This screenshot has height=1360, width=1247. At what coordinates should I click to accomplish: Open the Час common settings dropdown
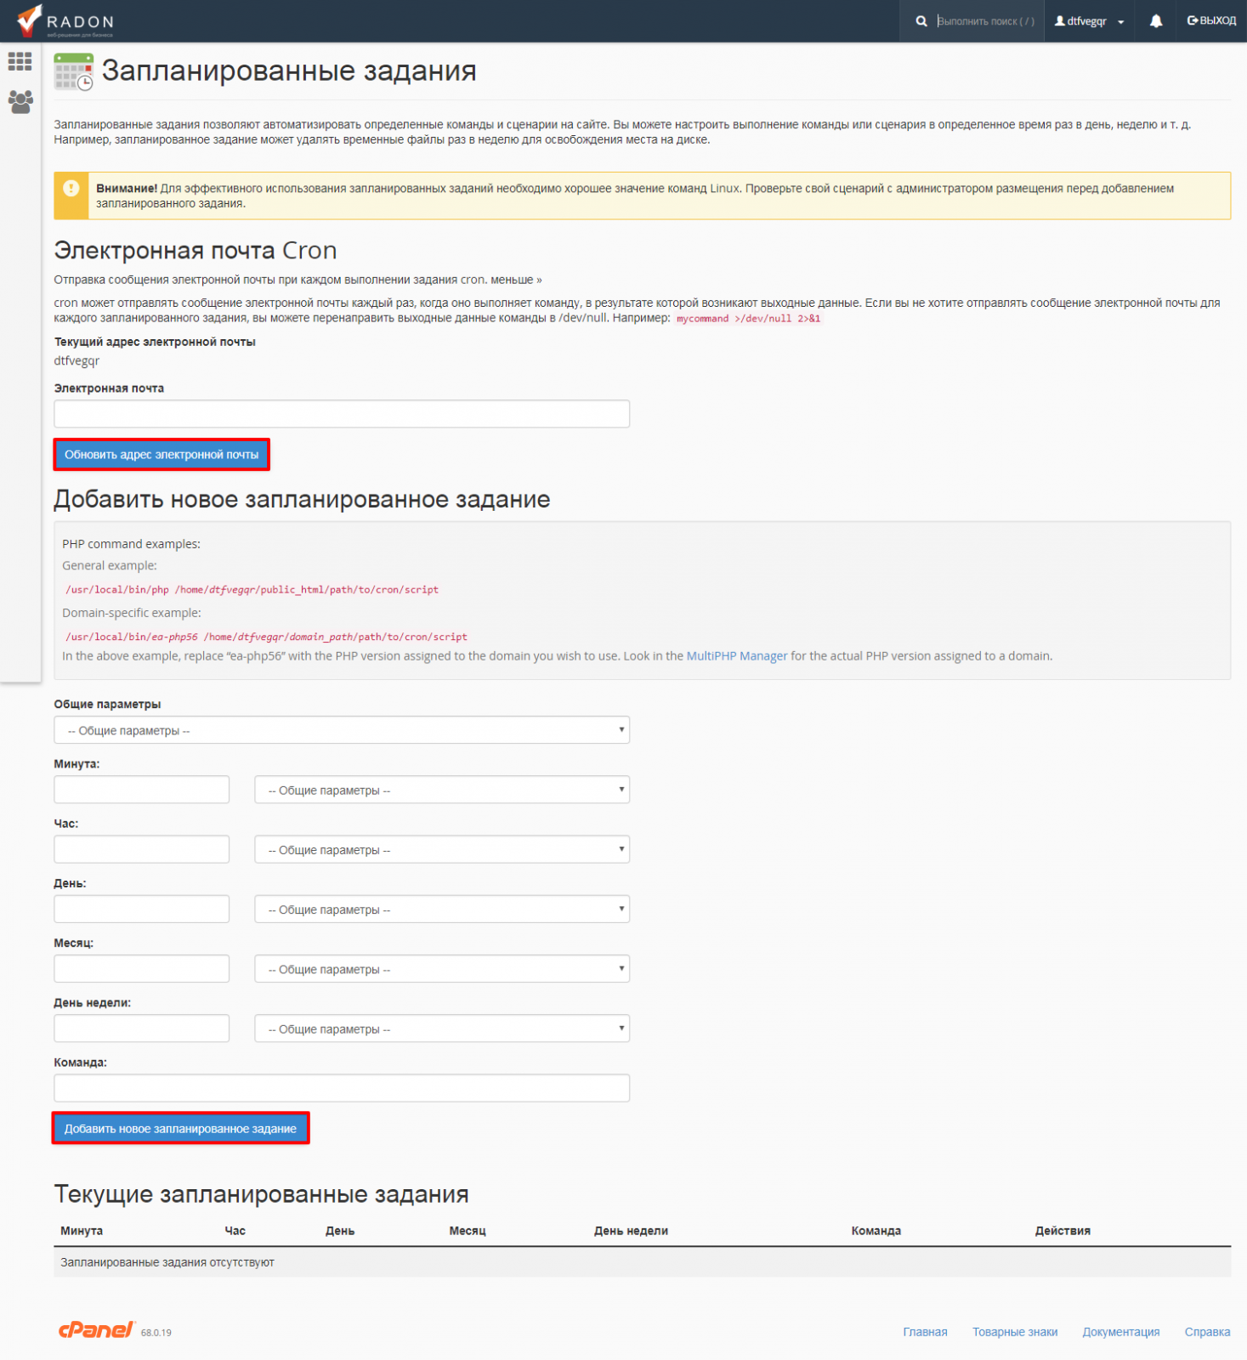[x=442, y=849]
